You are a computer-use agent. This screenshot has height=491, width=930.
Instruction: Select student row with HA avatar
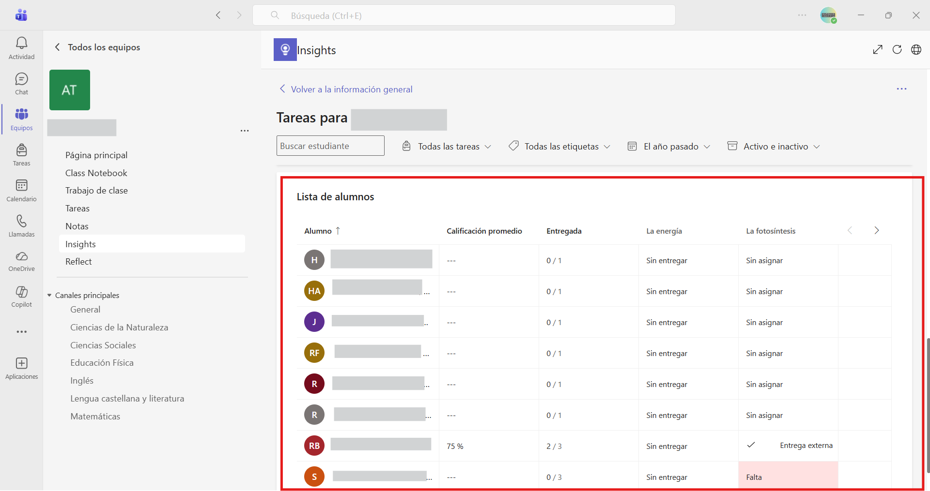coord(594,291)
